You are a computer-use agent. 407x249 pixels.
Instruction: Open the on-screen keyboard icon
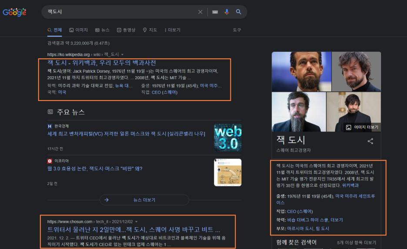pyautogui.click(x=215, y=12)
